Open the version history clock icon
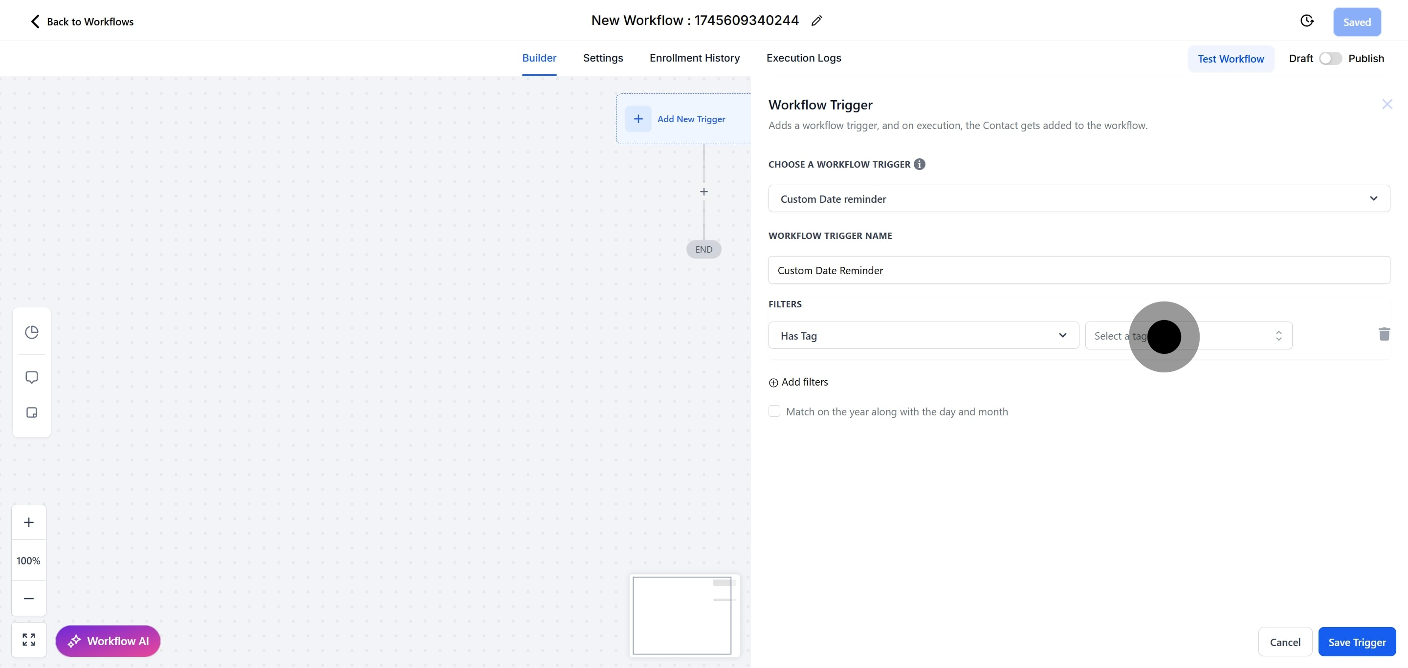 tap(1306, 21)
